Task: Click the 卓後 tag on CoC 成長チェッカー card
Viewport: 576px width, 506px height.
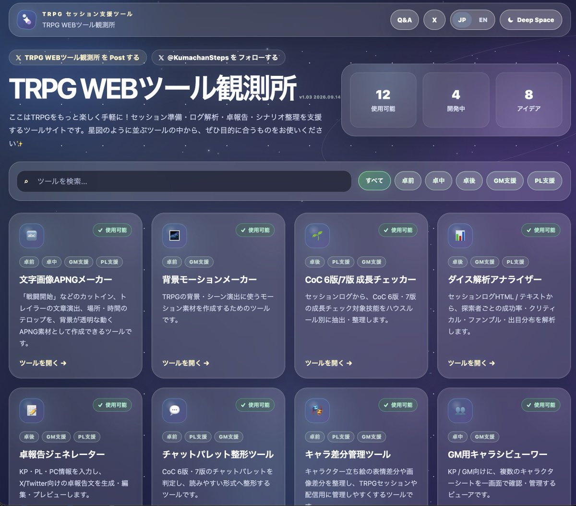Action: [x=315, y=262]
